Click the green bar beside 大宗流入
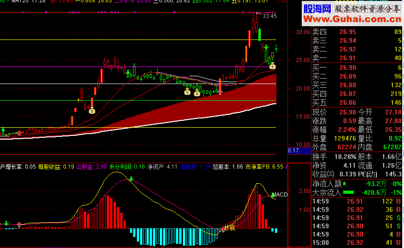The width and height of the screenshot is (404, 248). 349,192
